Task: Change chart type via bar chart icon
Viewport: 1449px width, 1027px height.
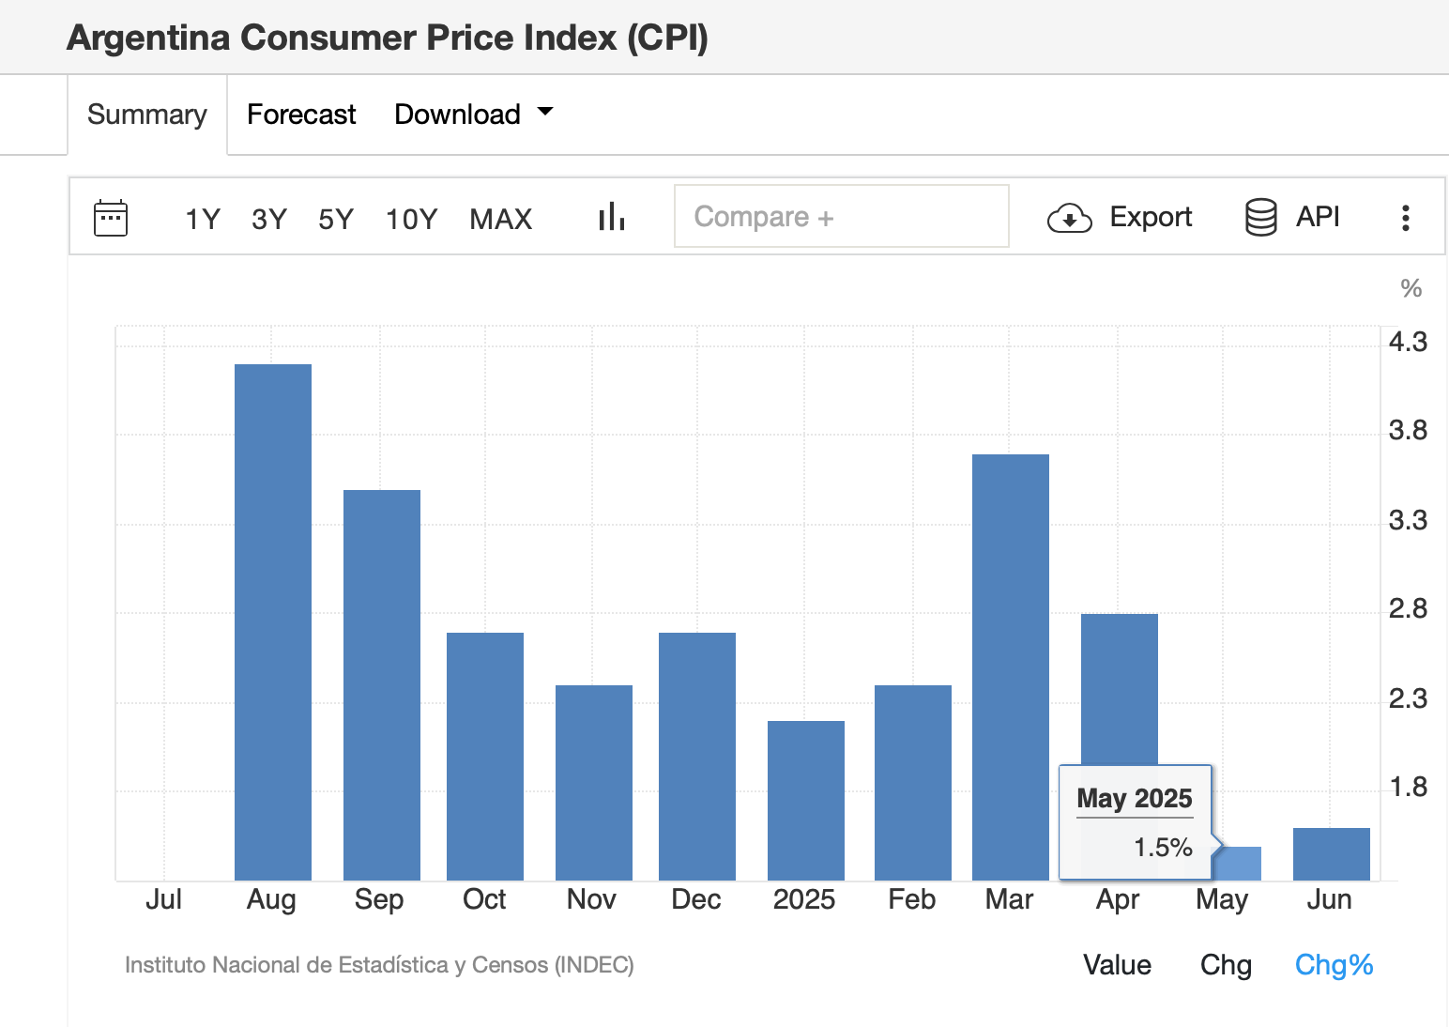Action: click(x=612, y=217)
